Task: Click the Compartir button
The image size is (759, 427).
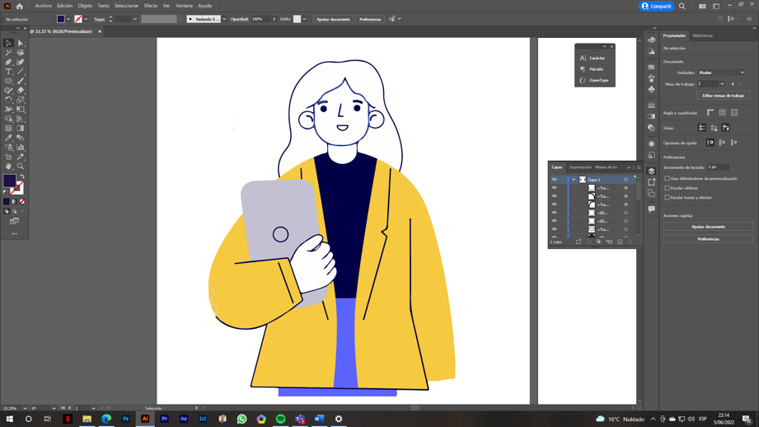Action: [x=657, y=6]
